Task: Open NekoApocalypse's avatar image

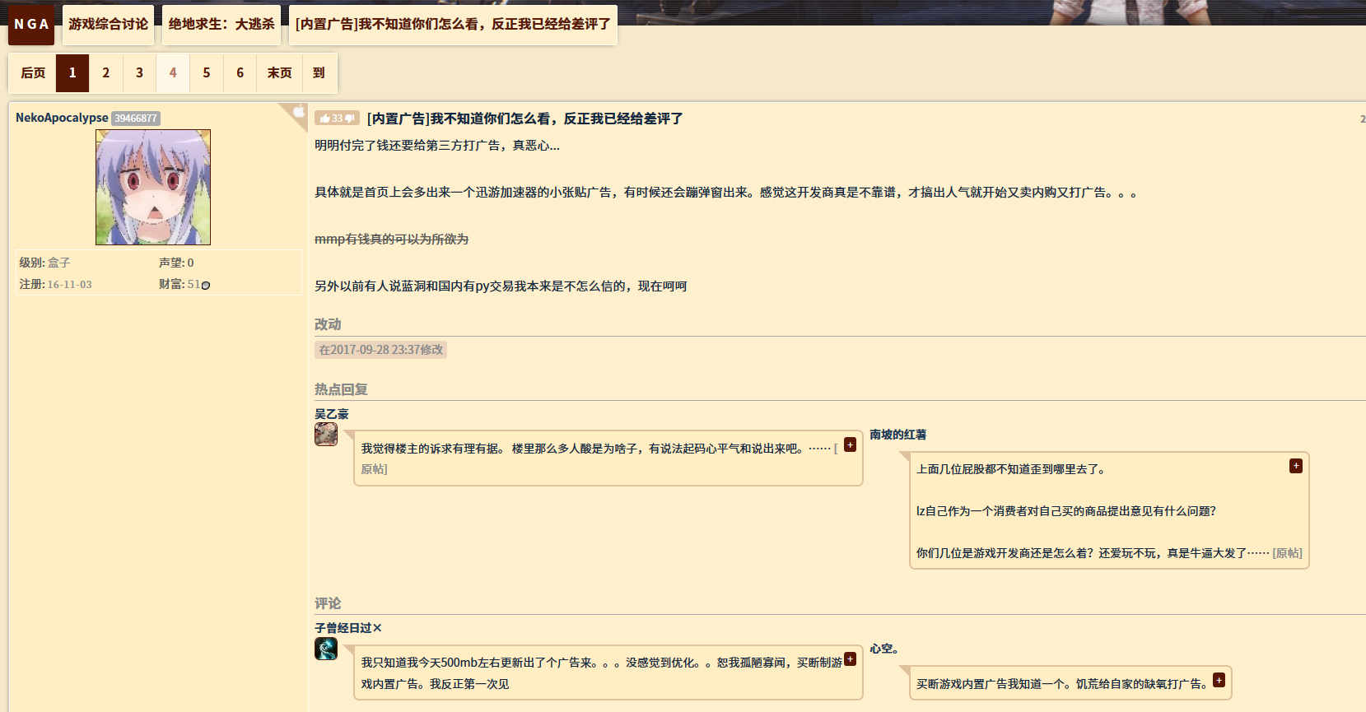Action: pyautogui.click(x=153, y=187)
